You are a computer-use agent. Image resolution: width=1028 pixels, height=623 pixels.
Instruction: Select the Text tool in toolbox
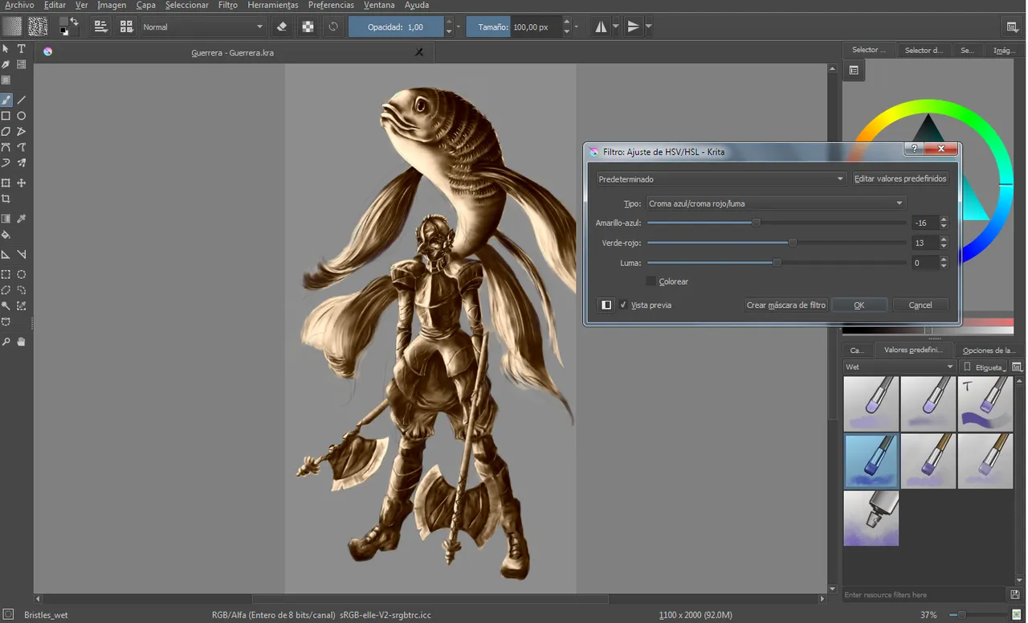(22, 49)
